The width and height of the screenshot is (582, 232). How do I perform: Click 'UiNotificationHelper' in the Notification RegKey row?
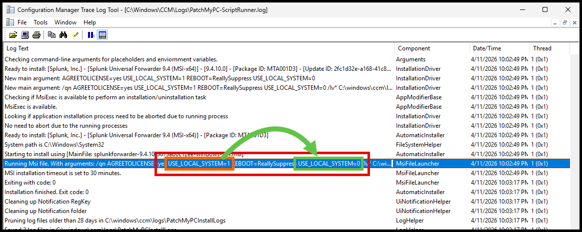[x=423, y=202]
